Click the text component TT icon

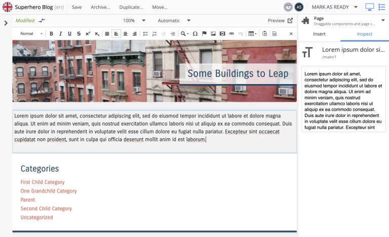[x=307, y=52]
